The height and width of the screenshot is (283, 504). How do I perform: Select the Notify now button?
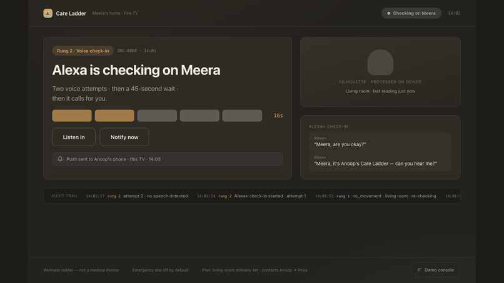124,137
